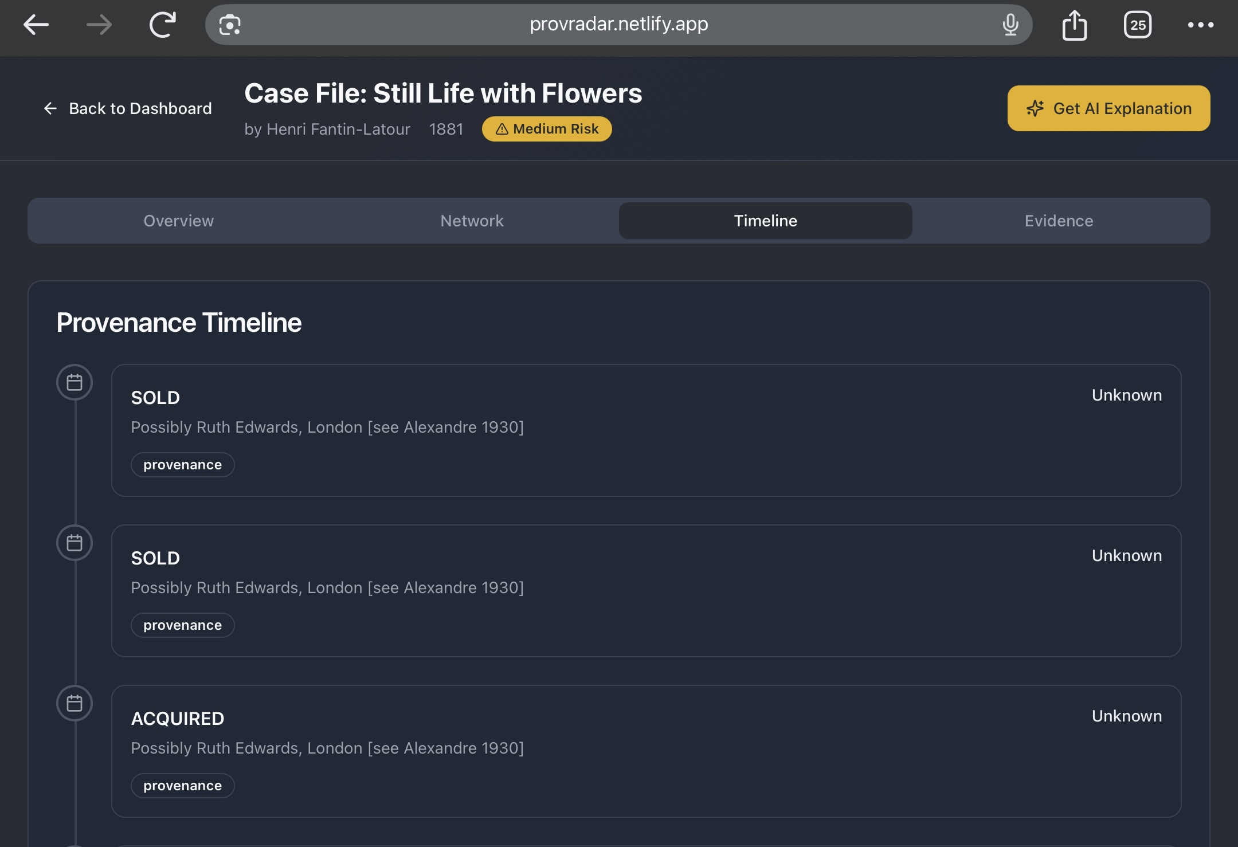
Task: Click the ACQUIRED entry calendar marker
Action: [75, 703]
